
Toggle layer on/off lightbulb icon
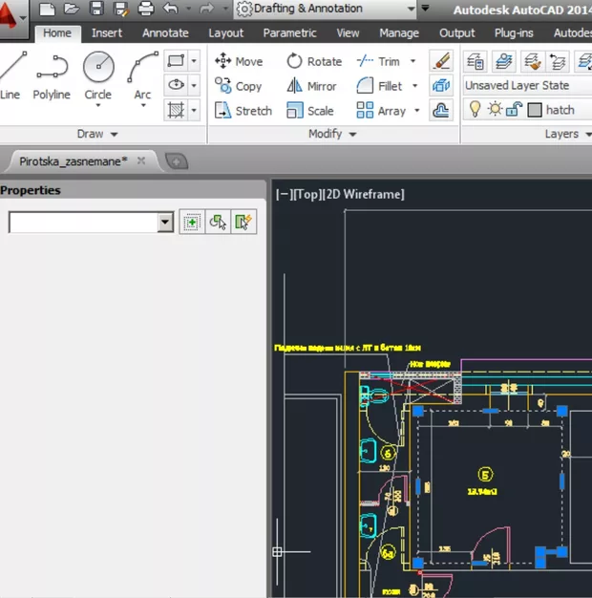[474, 110]
